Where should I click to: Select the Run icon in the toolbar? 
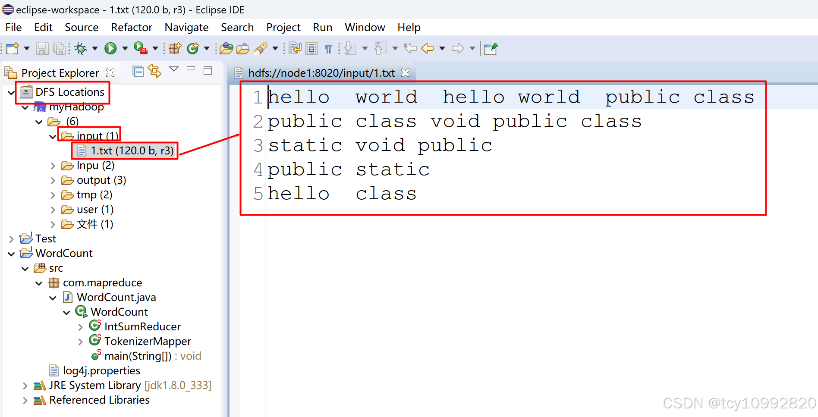111,48
